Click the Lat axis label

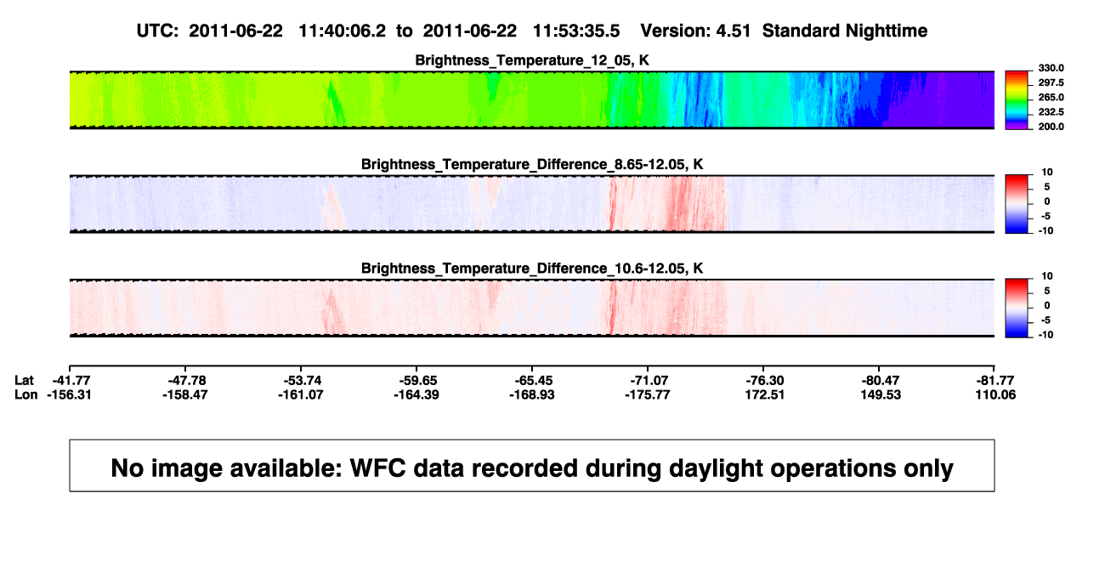[x=25, y=380]
